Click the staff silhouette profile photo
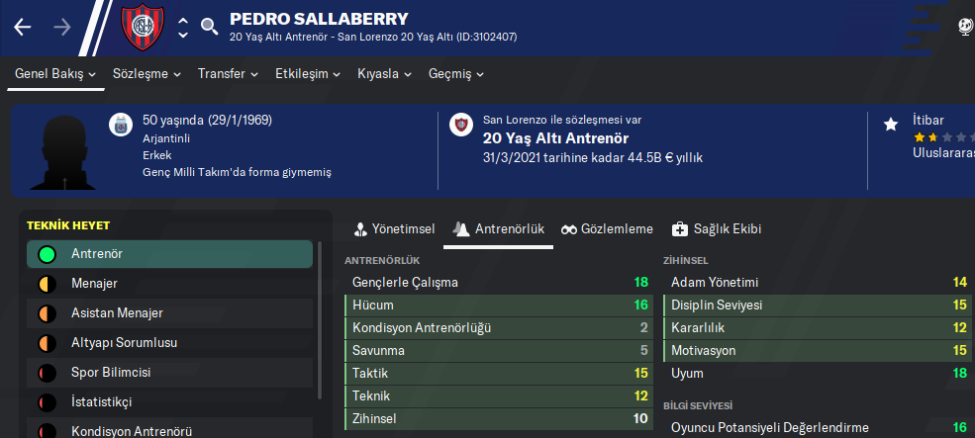975x438 pixels. (x=60, y=151)
